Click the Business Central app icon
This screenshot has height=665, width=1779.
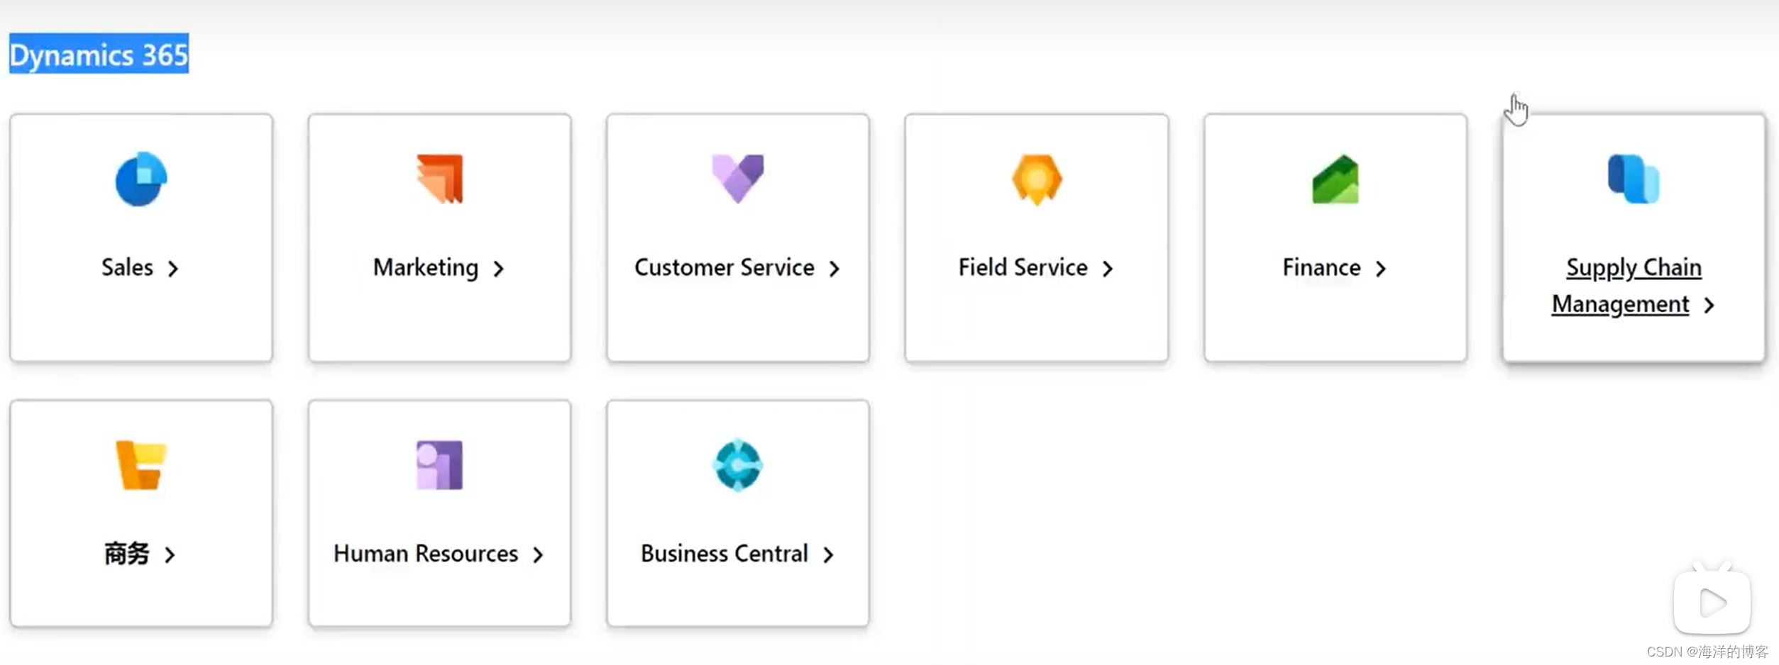pyautogui.click(x=737, y=466)
